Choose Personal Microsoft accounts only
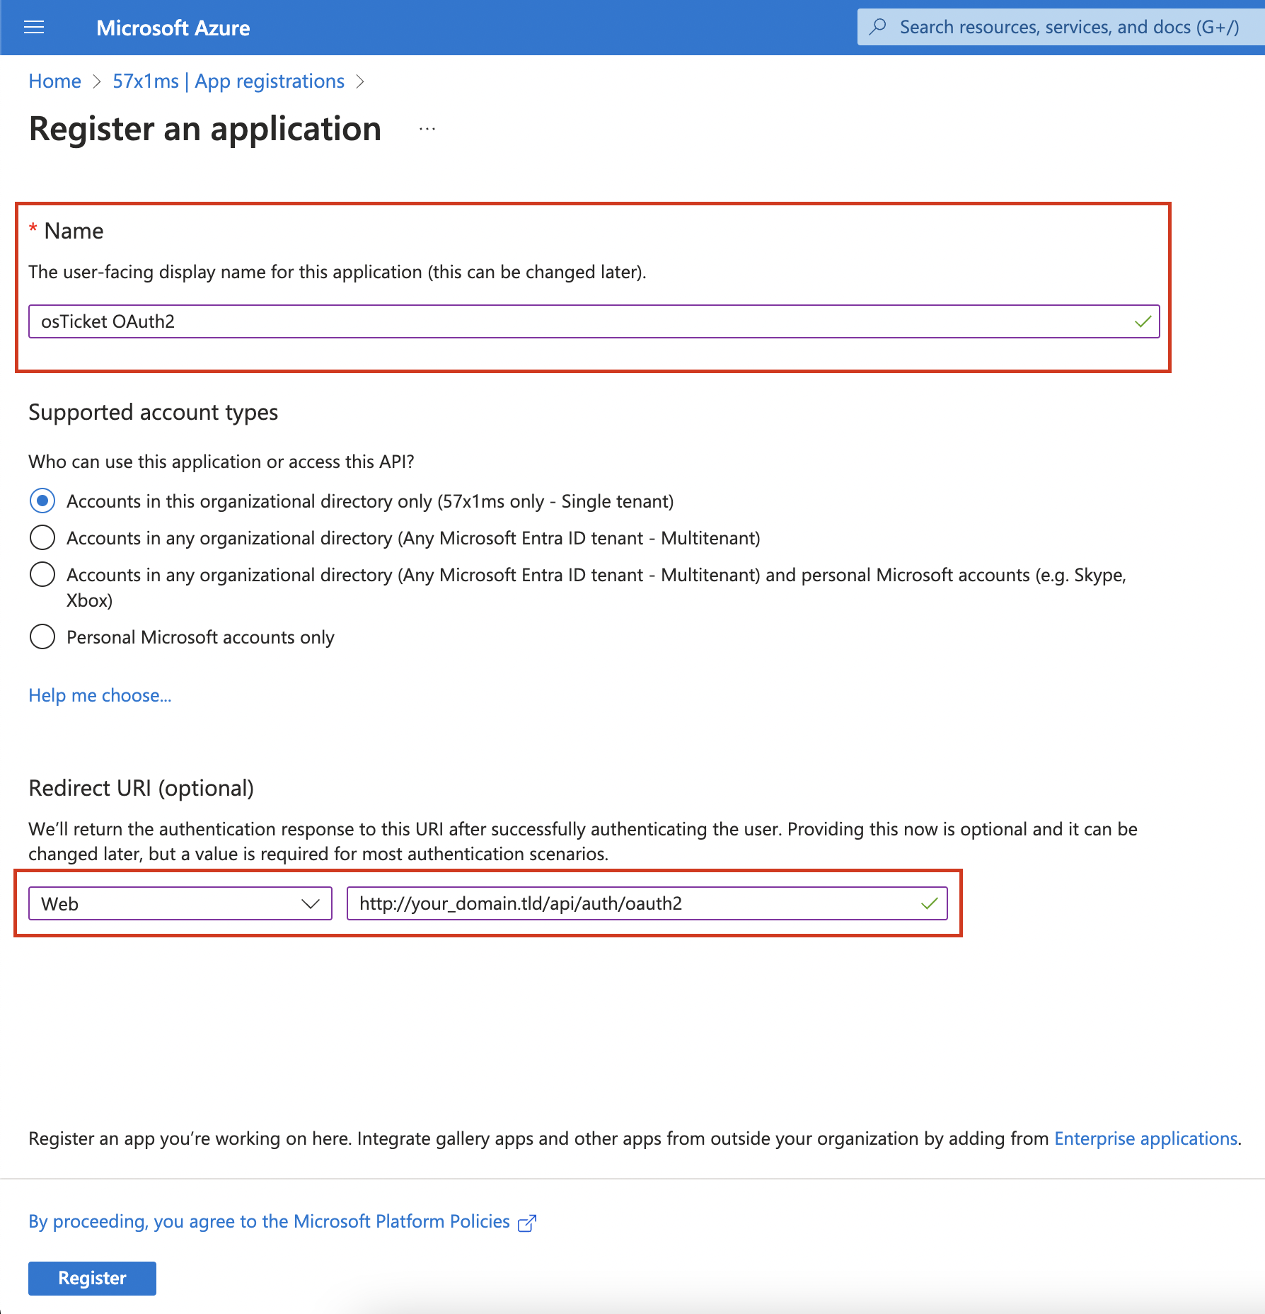 (x=42, y=636)
